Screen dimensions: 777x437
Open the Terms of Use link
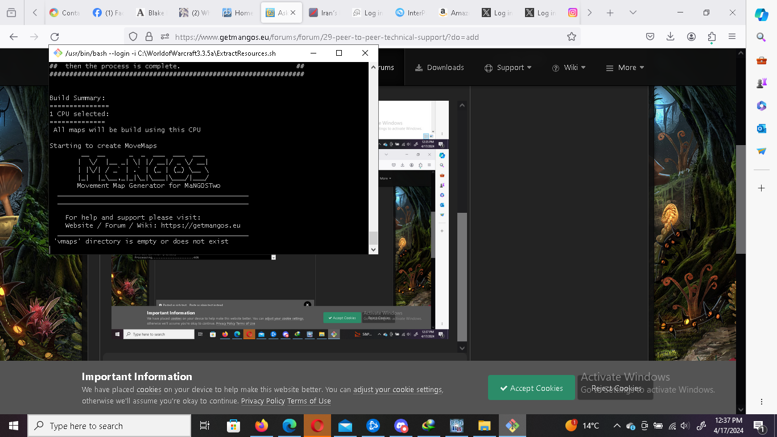pyautogui.click(x=309, y=401)
